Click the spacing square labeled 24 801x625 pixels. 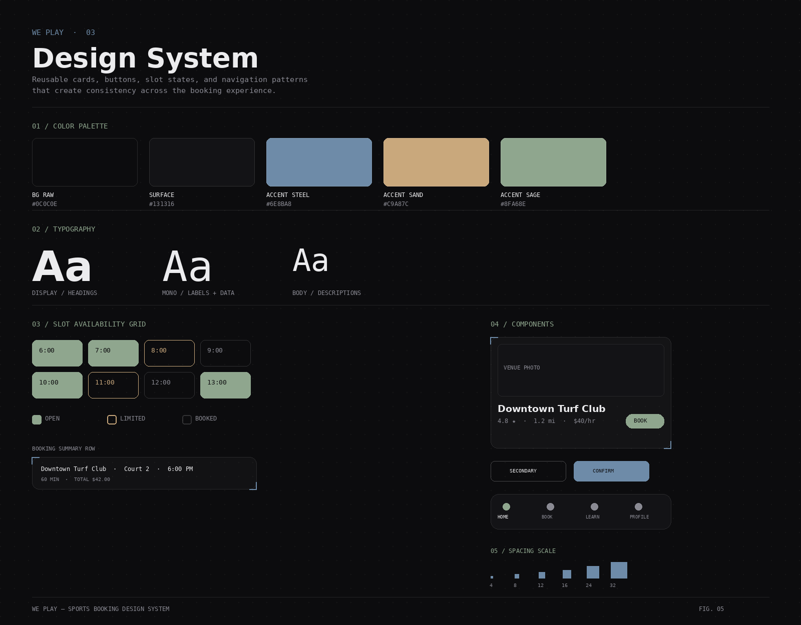tap(593, 572)
